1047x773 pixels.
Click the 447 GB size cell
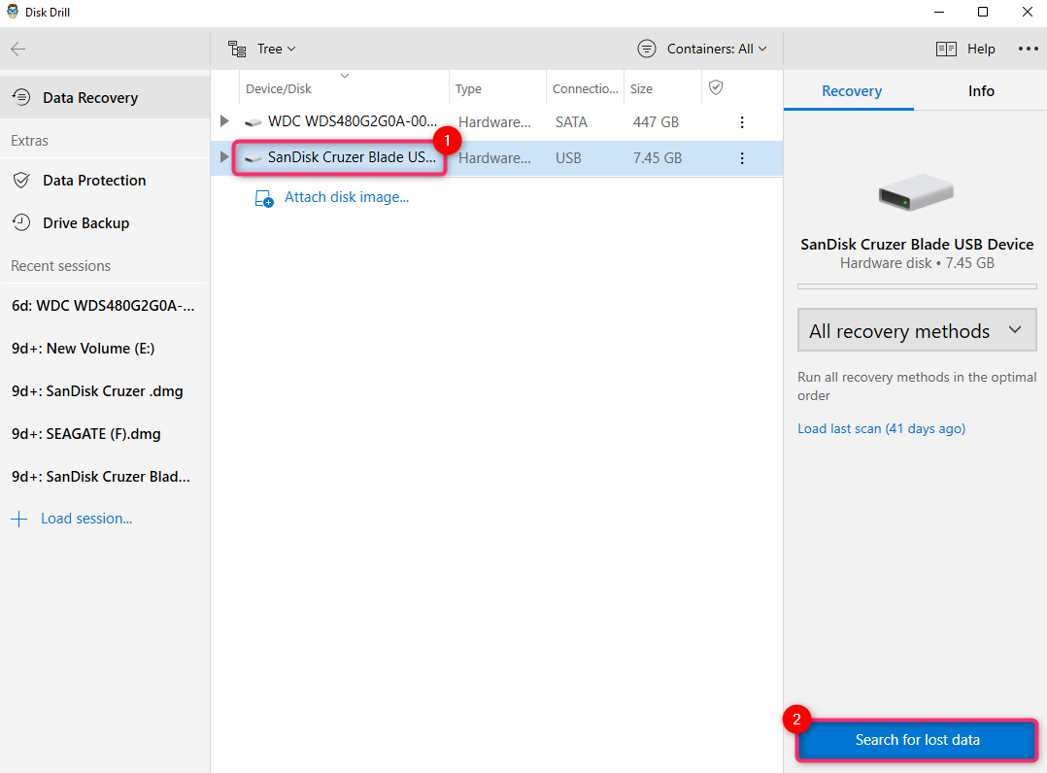[656, 122]
